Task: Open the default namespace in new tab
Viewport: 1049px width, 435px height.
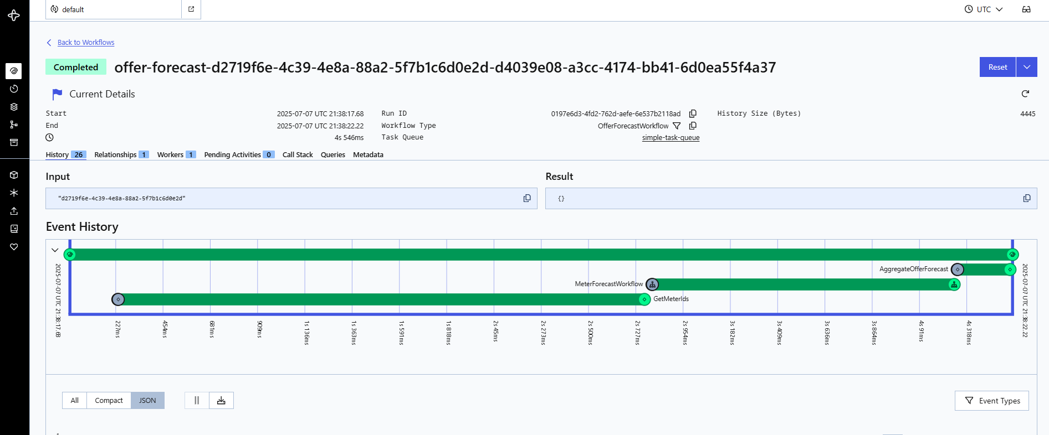Action: tap(191, 9)
